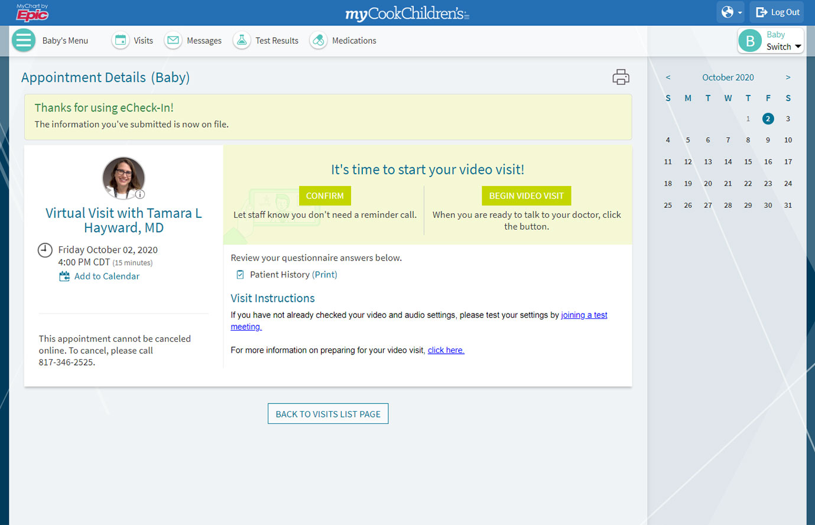815x525 pixels.
Task: Go to previous month in calendar
Action: click(668, 77)
